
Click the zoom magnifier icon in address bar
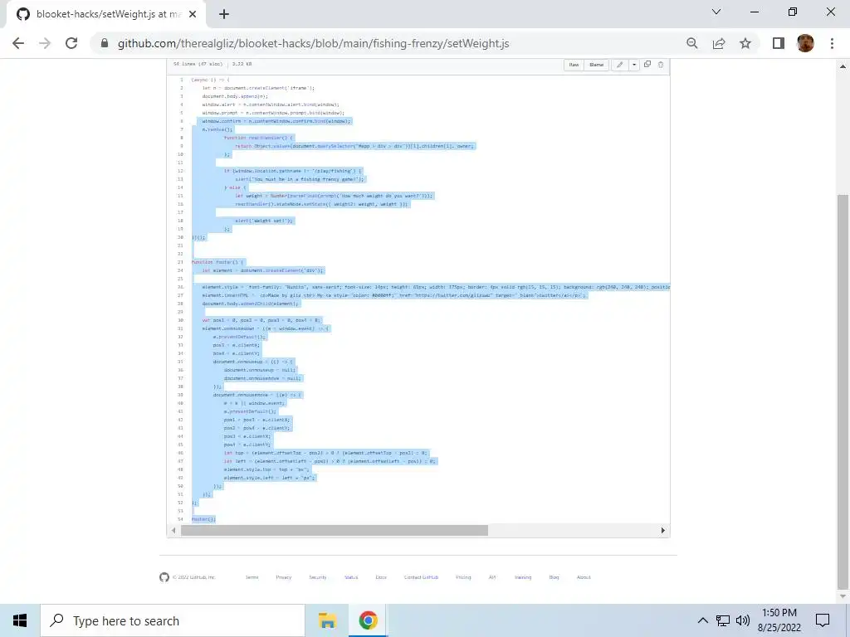[692, 43]
